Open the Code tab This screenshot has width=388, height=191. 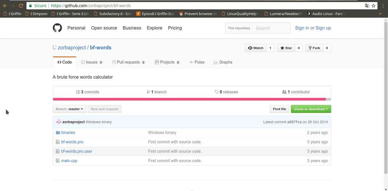pyautogui.click(x=65, y=62)
